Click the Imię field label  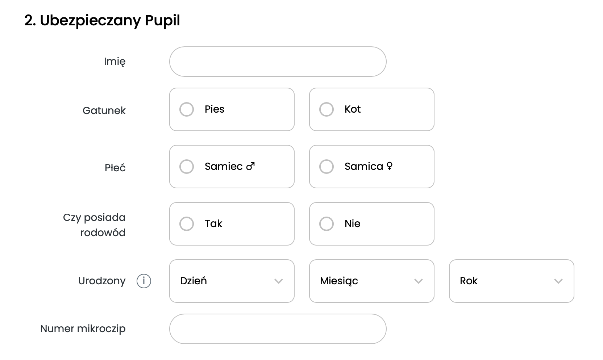pyautogui.click(x=115, y=62)
